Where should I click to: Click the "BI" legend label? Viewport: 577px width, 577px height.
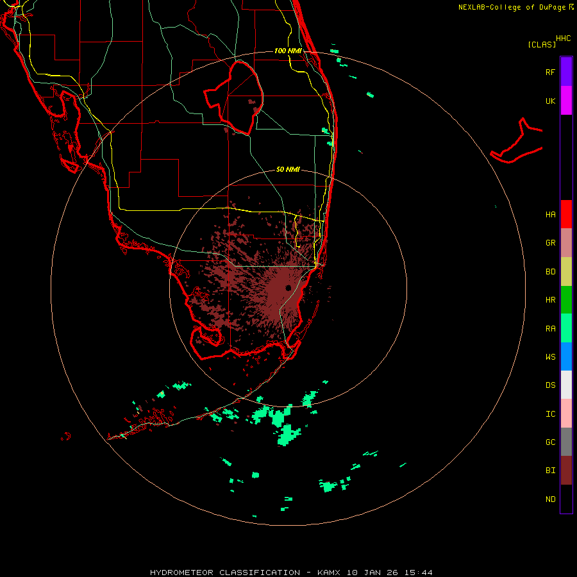(x=550, y=471)
